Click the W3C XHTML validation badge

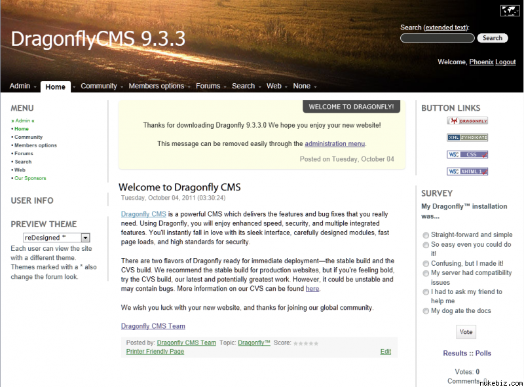(x=467, y=172)
